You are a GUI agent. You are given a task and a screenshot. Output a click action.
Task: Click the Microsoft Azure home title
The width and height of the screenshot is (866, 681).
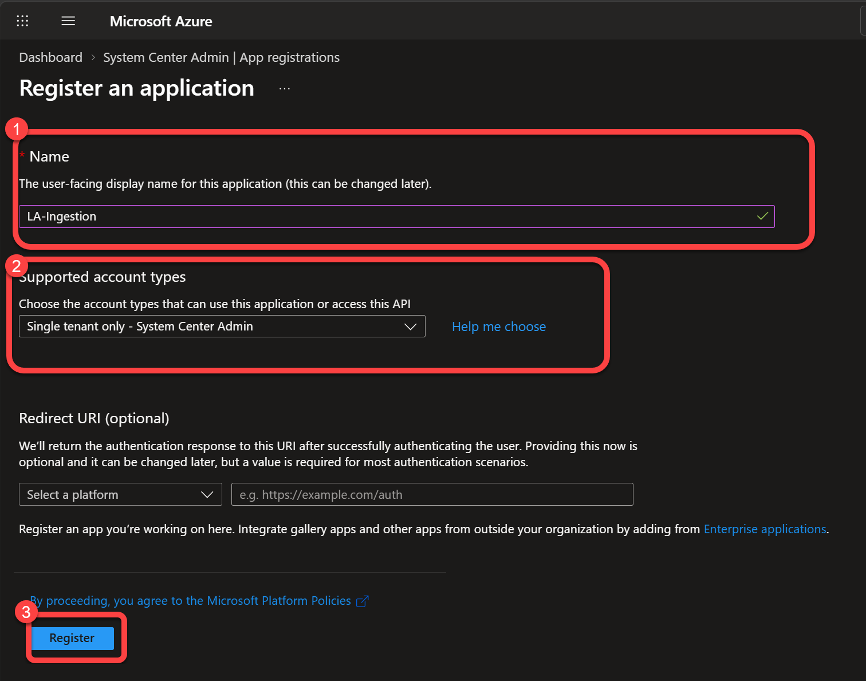point(161,21)
